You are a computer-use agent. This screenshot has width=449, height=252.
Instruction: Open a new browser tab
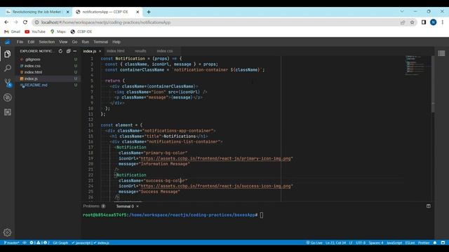(x=149, y=12)
